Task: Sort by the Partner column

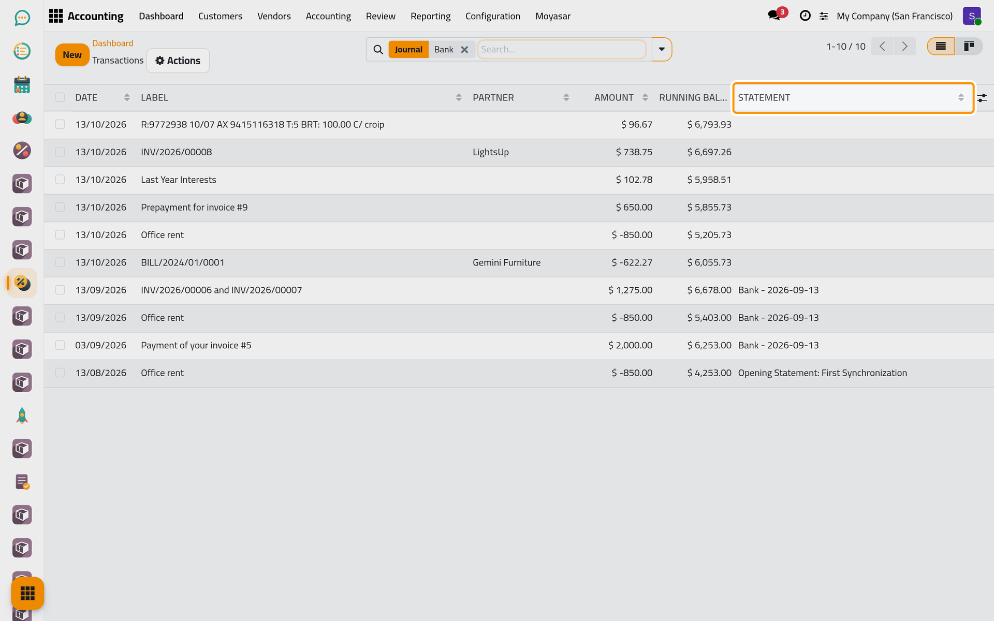Action: pos(521,98)
